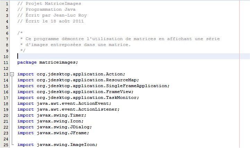Click line number 24 in the gutter
Screen dimensions: 250x148
click(6, 139)
